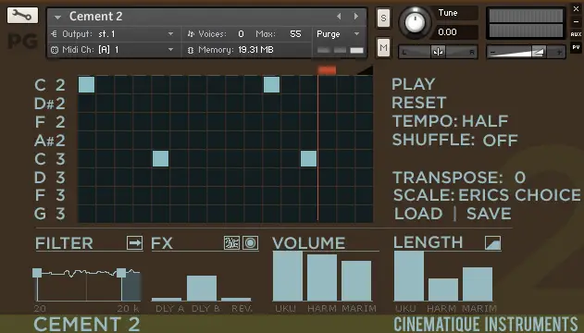Close the instrument with X button

[576, 9]
